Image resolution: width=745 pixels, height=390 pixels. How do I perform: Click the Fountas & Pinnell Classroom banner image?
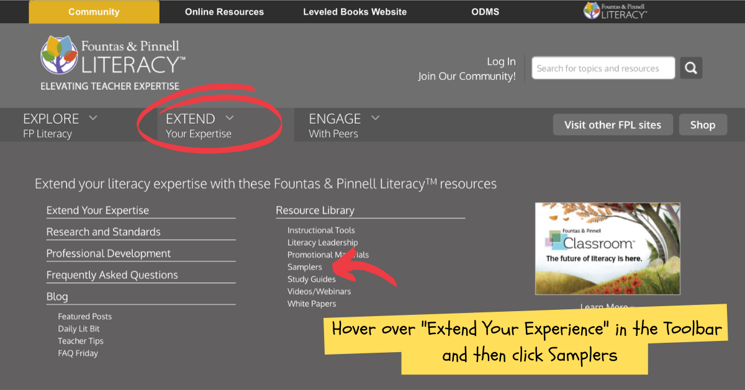pyautogui.click(x=608, y=248)
